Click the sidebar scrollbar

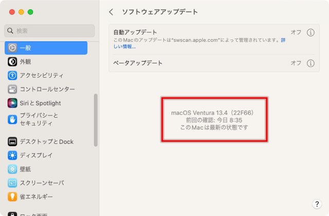(x=96, y=120)
